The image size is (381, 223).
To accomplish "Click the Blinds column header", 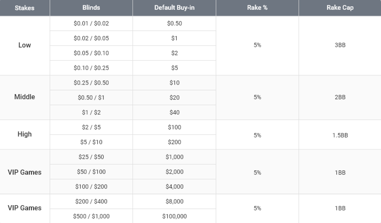I will (91, 8).
